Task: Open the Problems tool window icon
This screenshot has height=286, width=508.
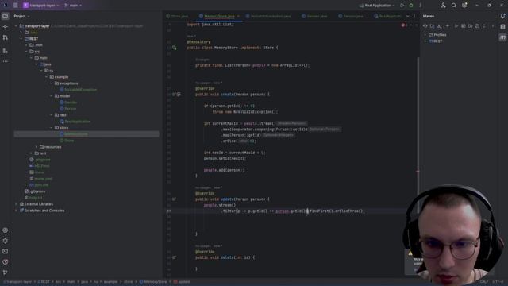Action: pos(6,262)
